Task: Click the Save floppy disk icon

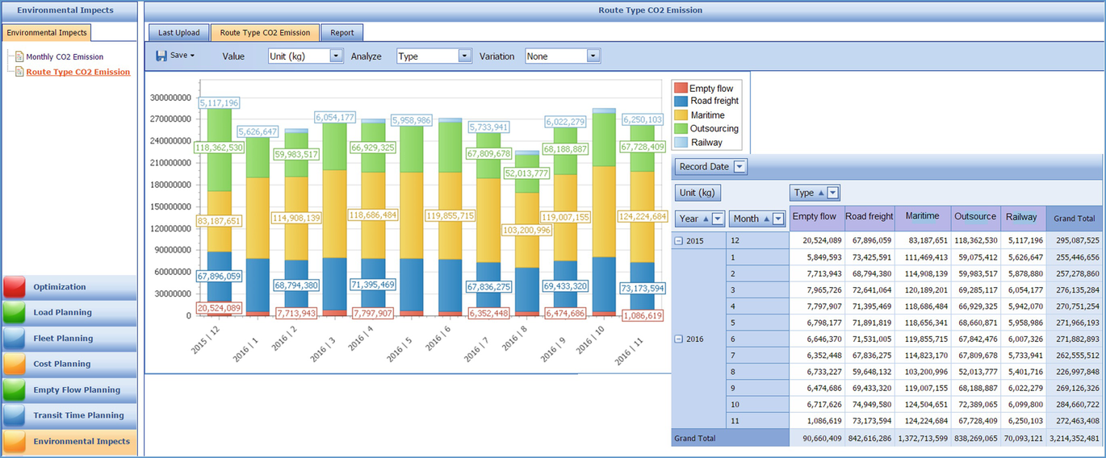Action: [161, 56]
